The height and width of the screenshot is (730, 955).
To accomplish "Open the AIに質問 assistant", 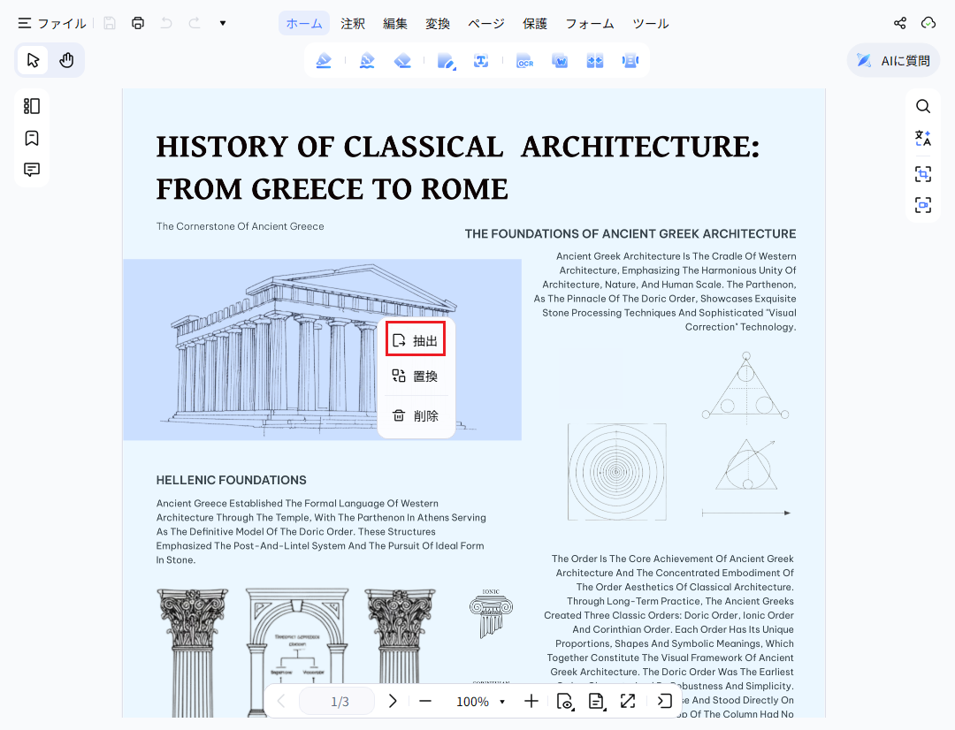I will (x=893, y=60).
